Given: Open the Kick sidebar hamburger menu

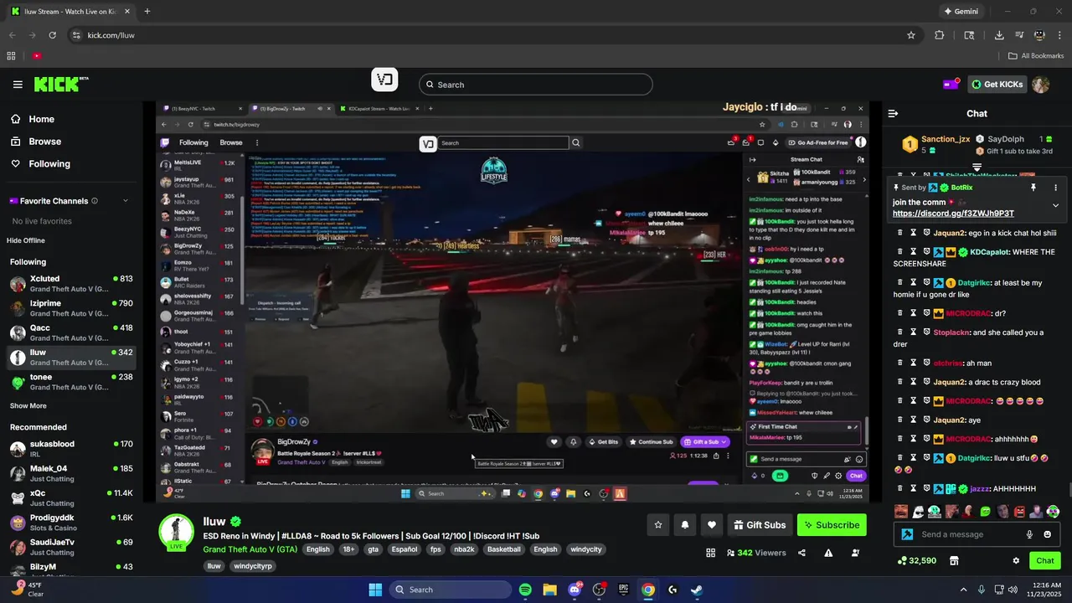Looking at the screenshot, I should (x=18, y=85).
